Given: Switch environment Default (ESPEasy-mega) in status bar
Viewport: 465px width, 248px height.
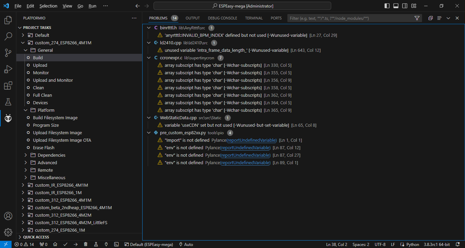Looking at the screenshot, I should click(149, 244).
